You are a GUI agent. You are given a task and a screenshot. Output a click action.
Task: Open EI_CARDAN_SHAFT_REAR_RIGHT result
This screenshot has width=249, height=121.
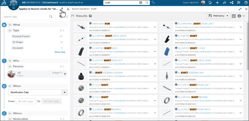[x=109, y=36]
